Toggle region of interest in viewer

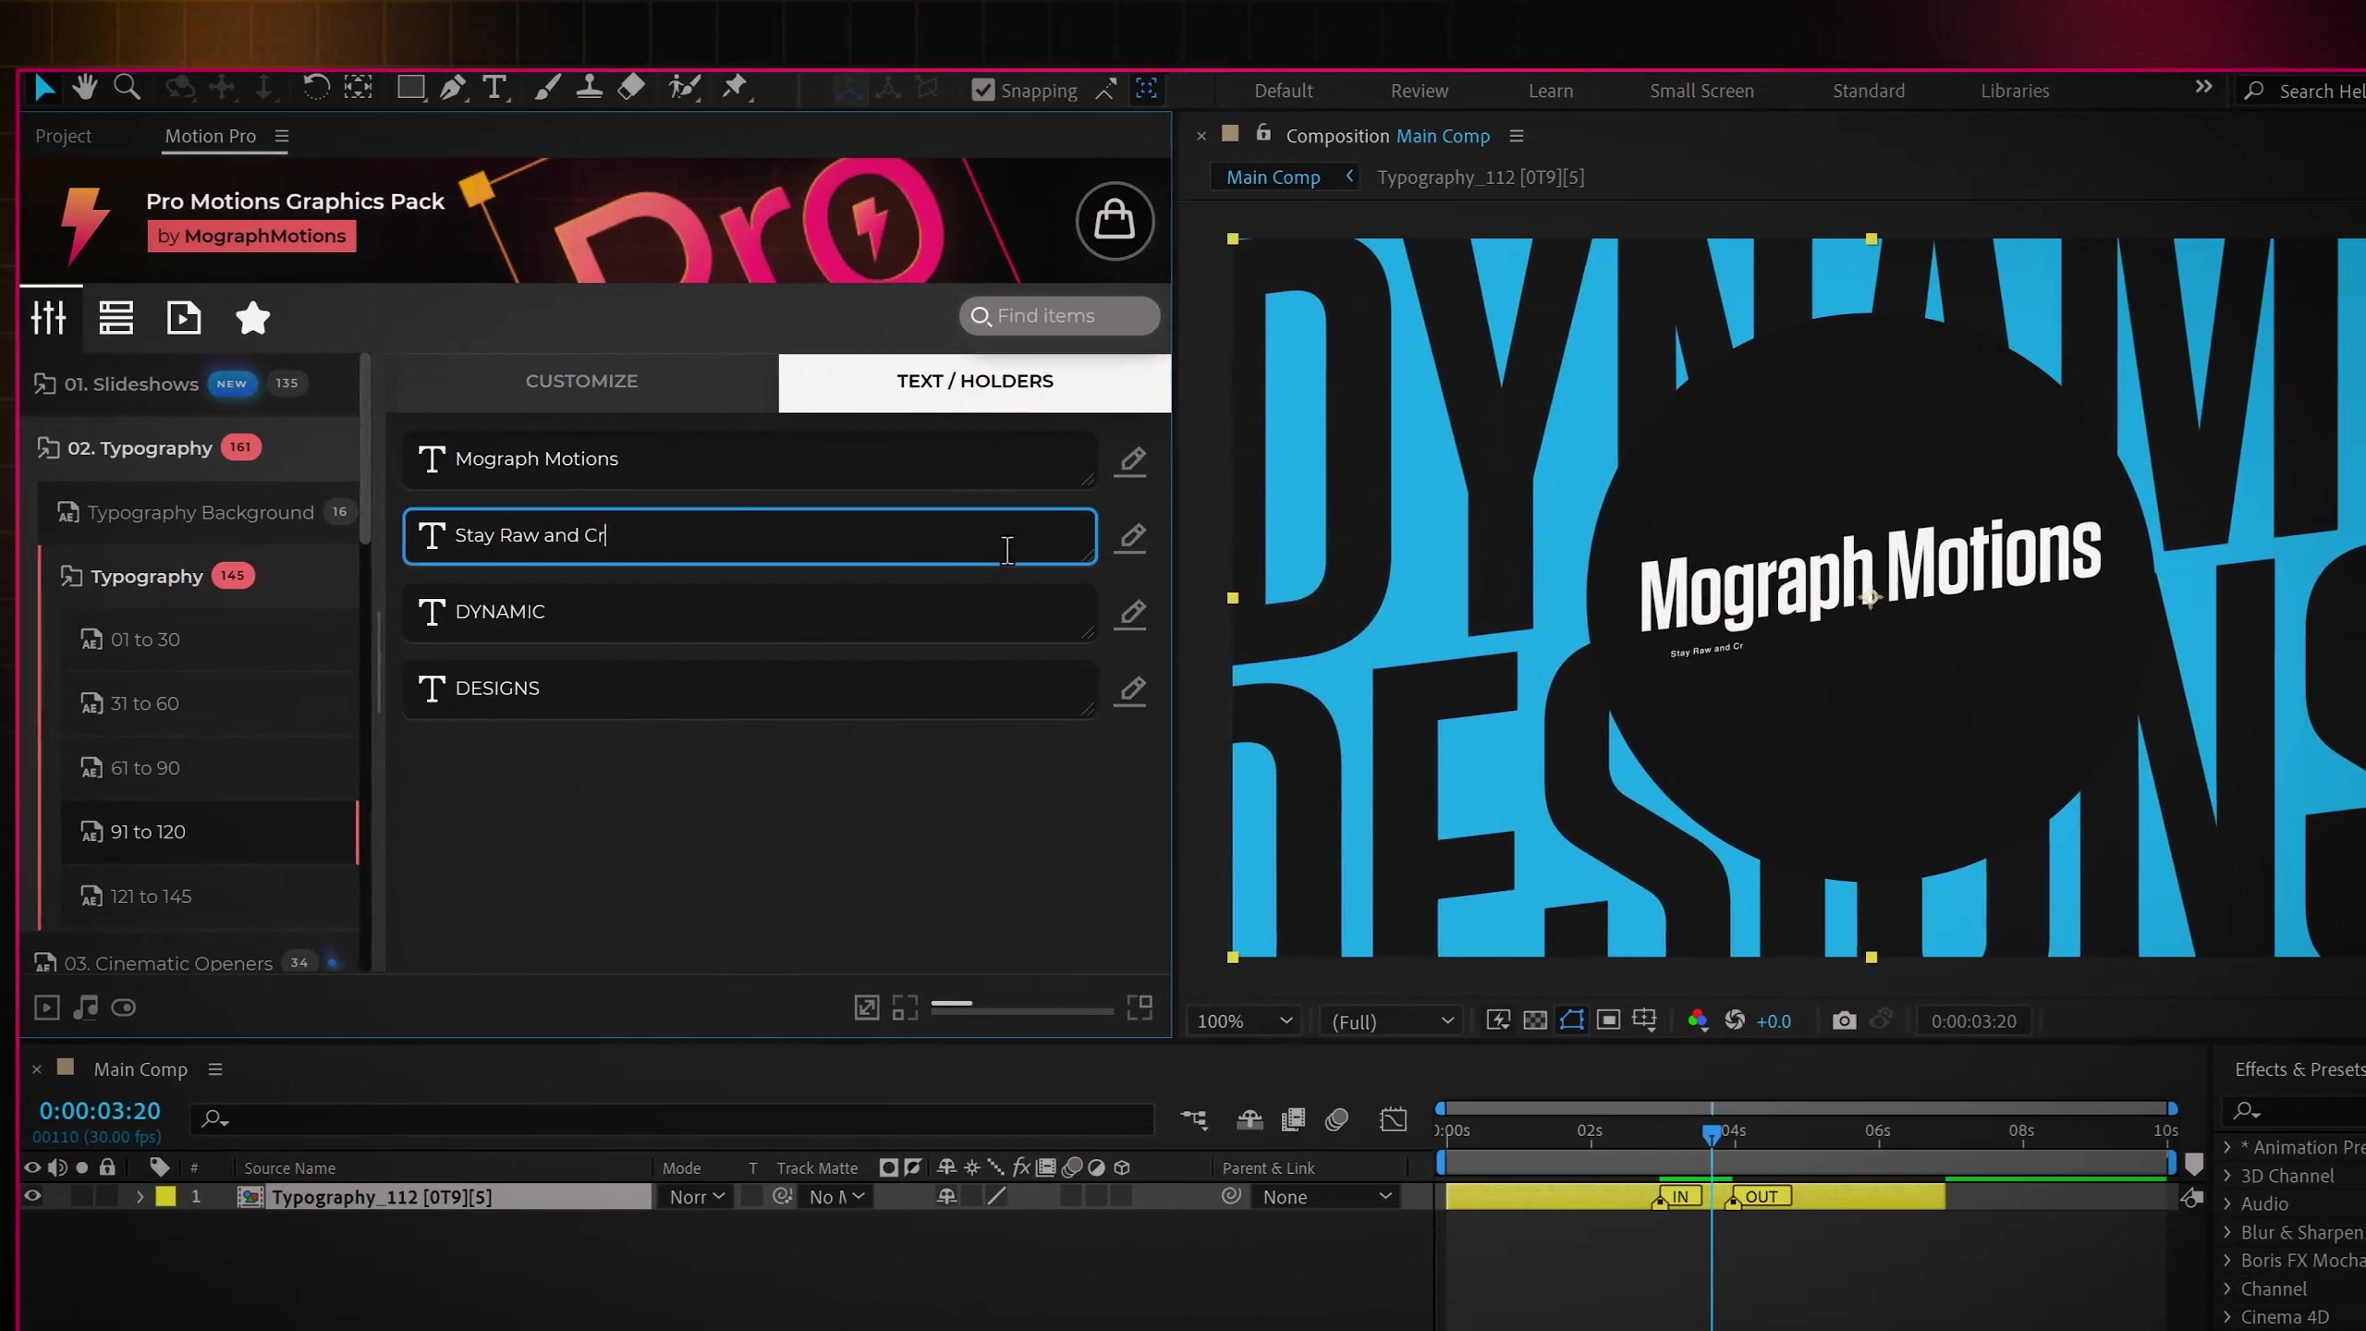click(x=1608, y=1020)
